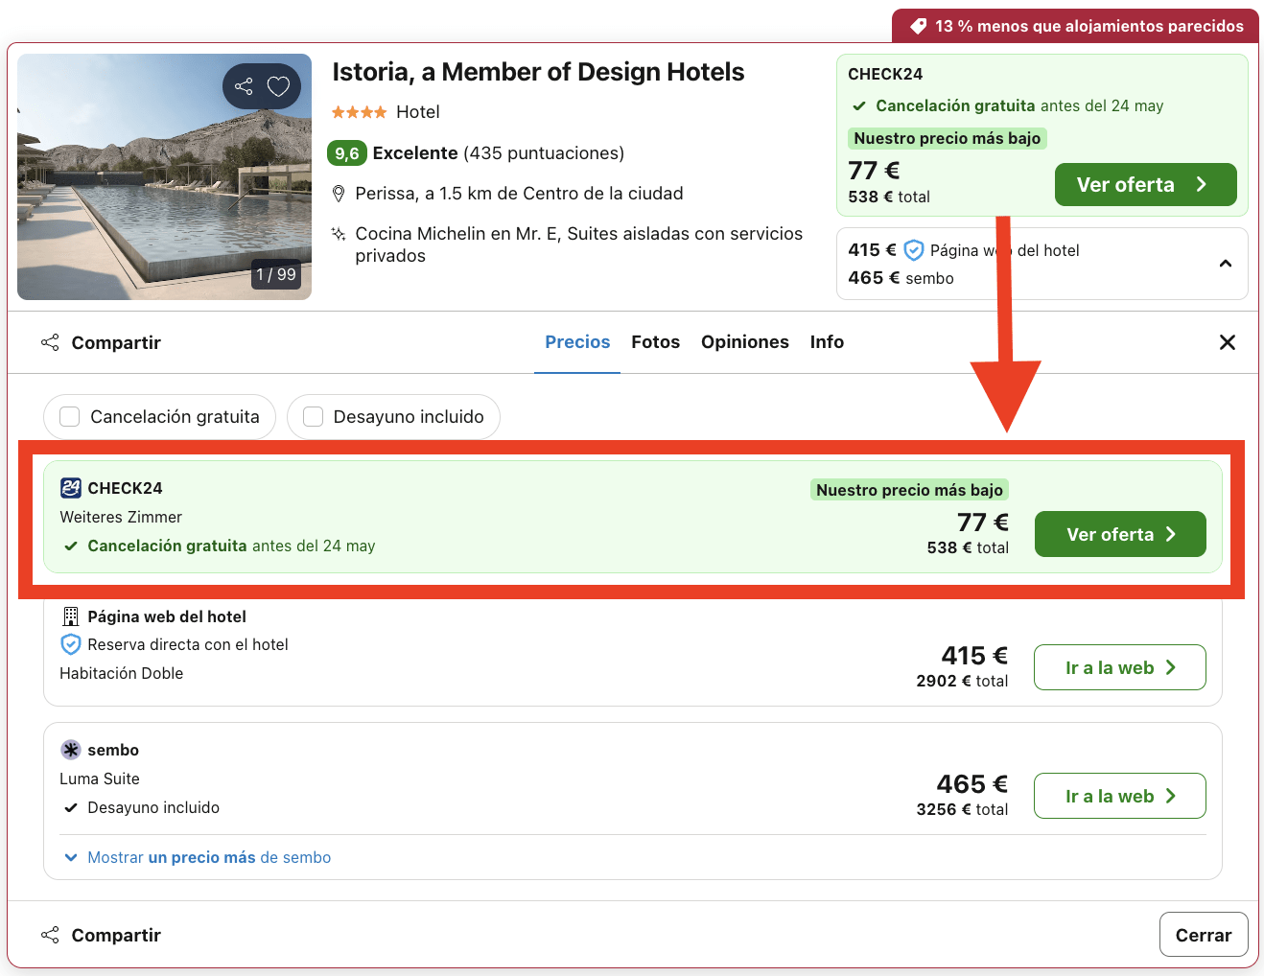Open the Opiniones tab
The image size is (1264, 976).
(x=745, y=342)
